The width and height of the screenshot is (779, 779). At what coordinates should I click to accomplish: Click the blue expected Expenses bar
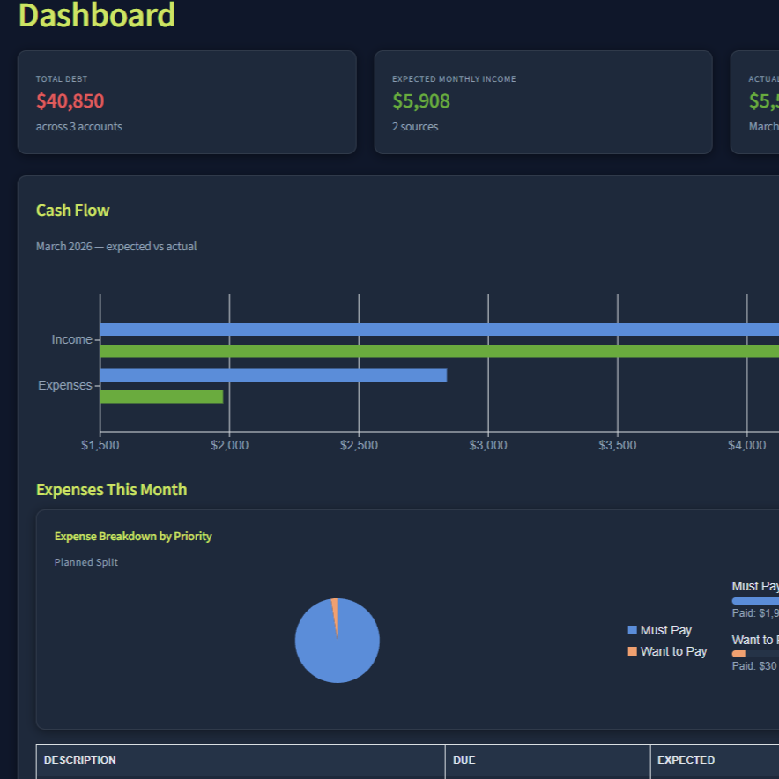273,375
